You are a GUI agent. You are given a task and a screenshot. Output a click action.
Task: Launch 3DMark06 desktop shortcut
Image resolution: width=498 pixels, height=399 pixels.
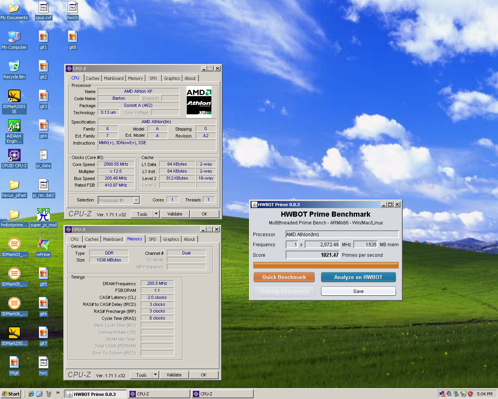point(14,307)
